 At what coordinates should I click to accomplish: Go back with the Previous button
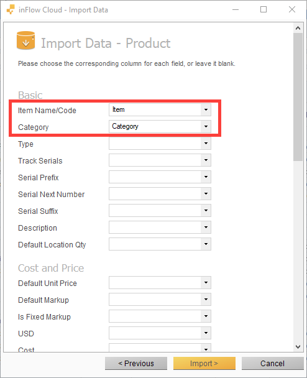136,363
